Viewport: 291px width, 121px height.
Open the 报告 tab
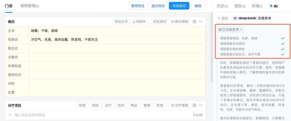[240, 6]
